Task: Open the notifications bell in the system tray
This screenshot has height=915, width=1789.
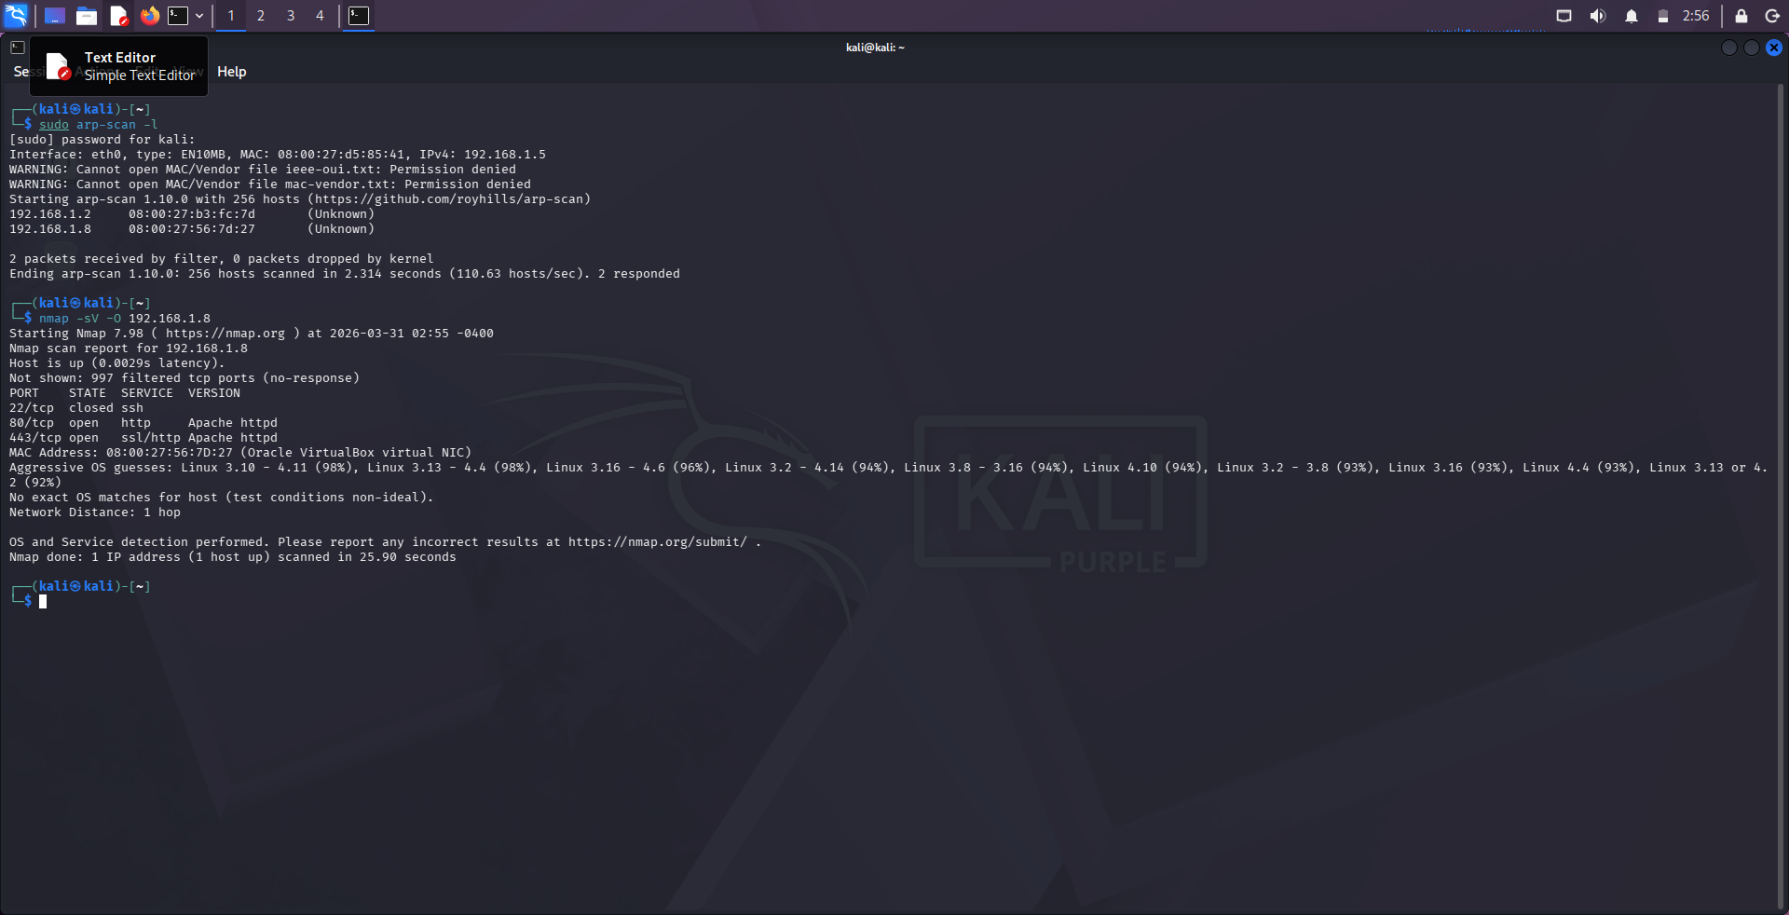Action: pyautogui.click(x=1631, y=16)
